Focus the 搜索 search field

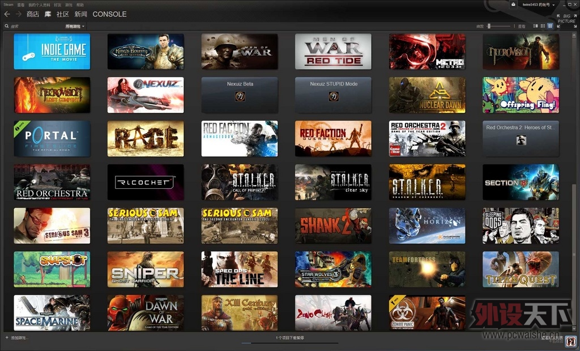pyautogui.click(x=37, y=26)
